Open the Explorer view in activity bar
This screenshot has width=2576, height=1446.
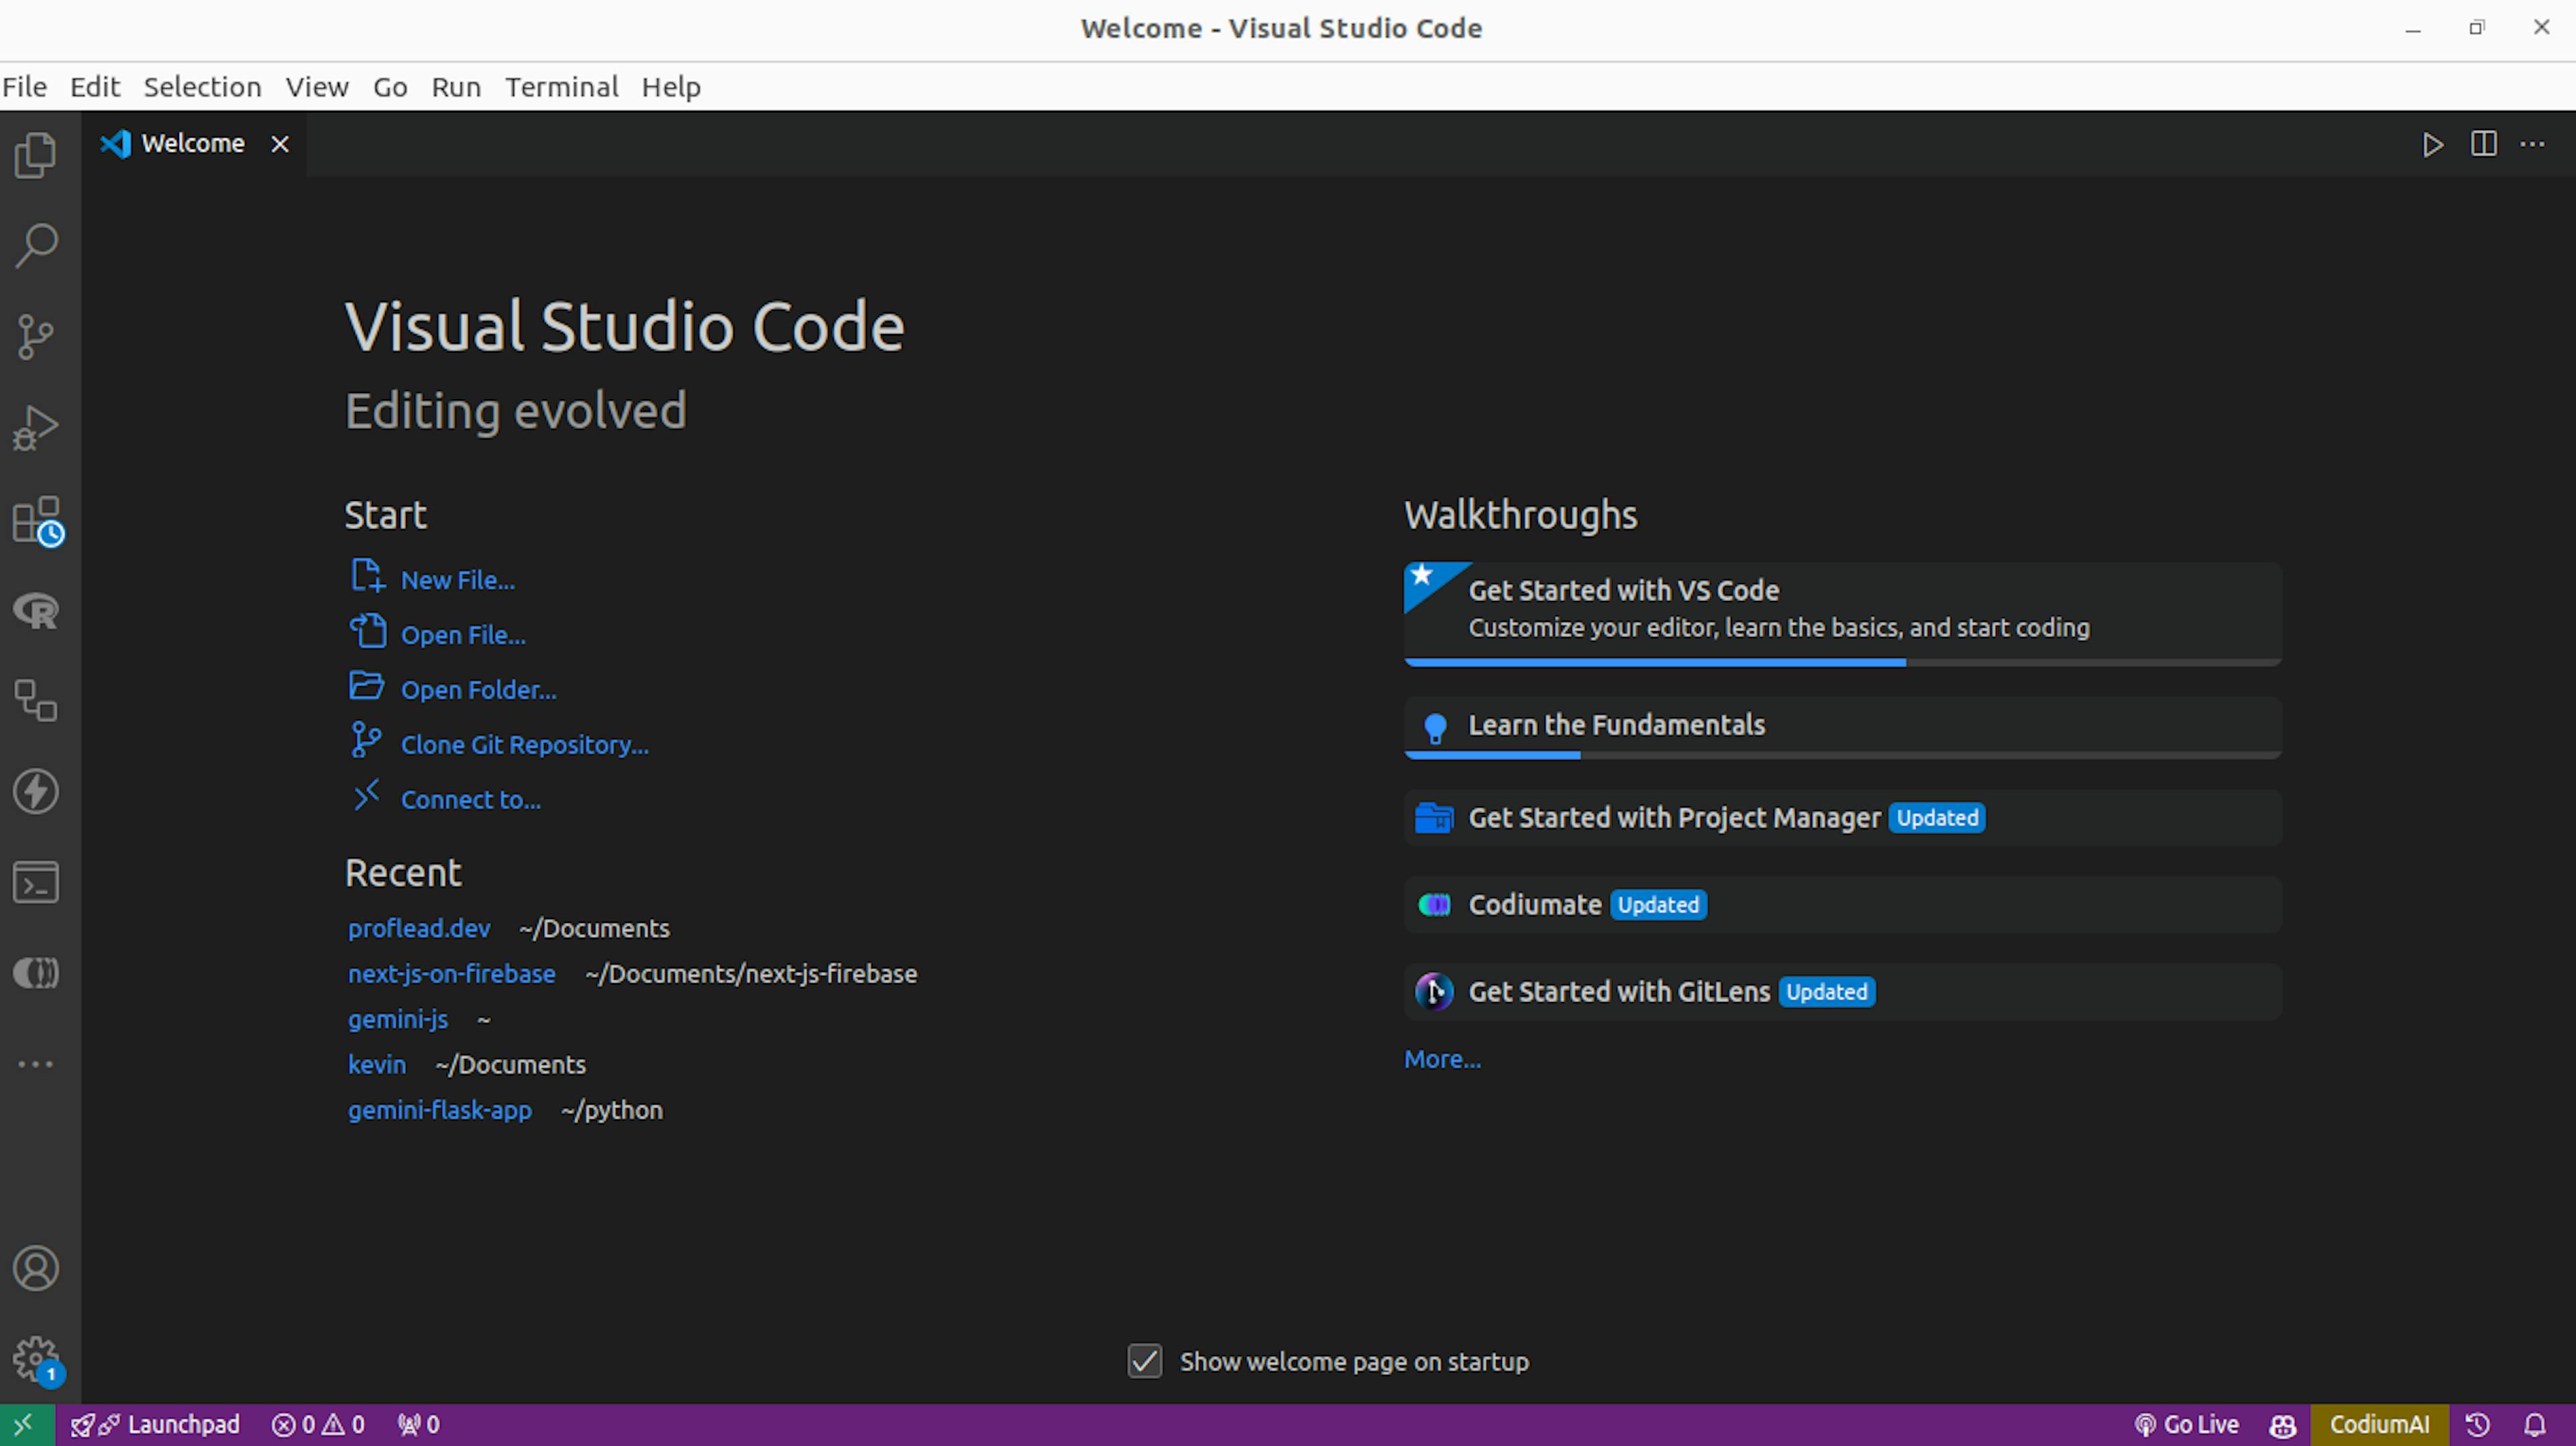[36, 156]
